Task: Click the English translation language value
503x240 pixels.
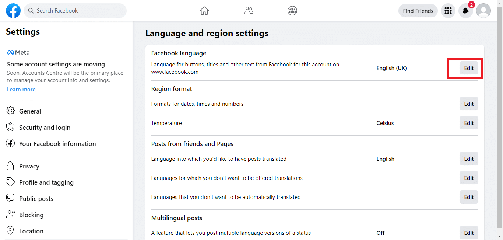Action: click(385, 159)
